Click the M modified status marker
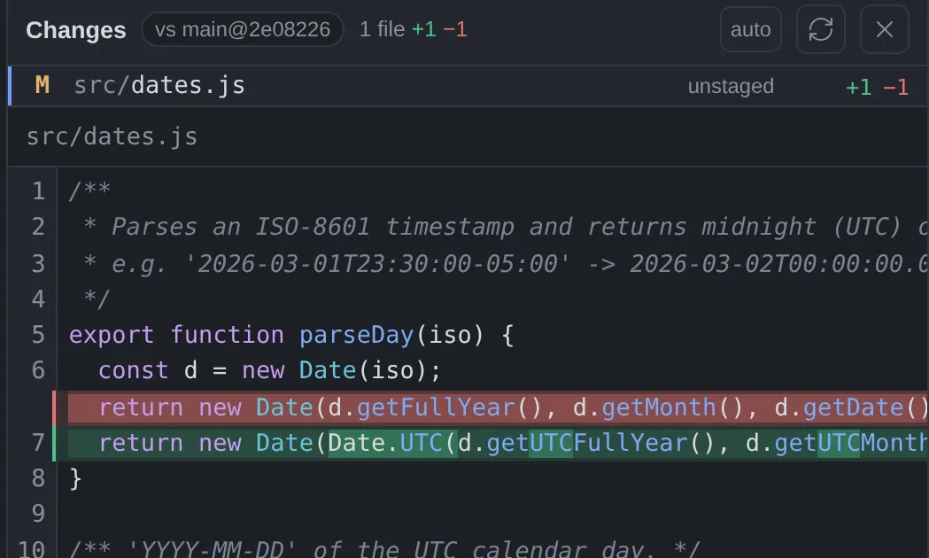The width and height of the screenshot is (929, 558). [x=42, y=85]
